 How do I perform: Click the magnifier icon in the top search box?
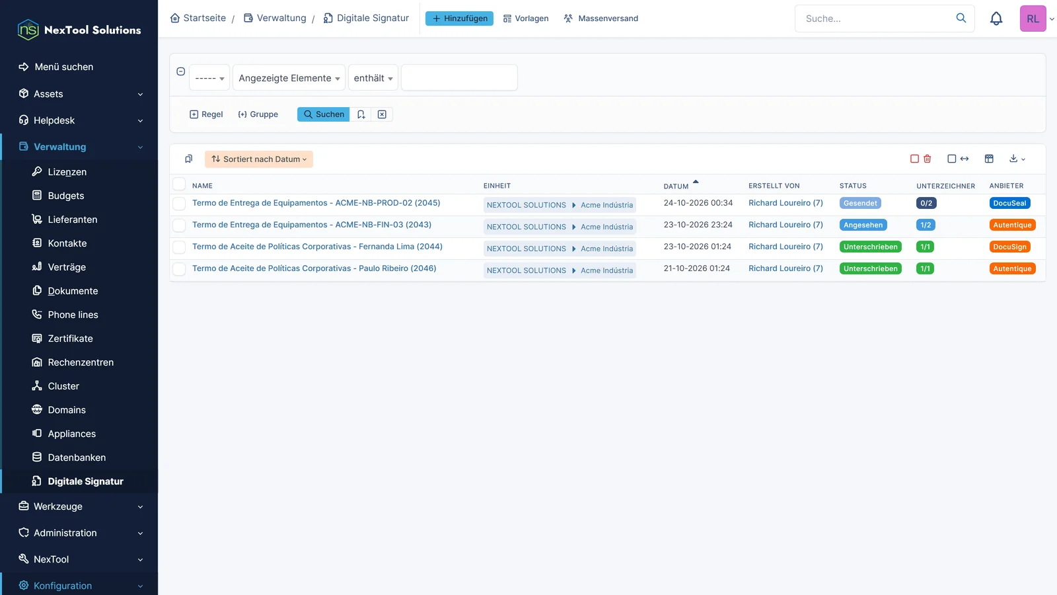[961, 18]
